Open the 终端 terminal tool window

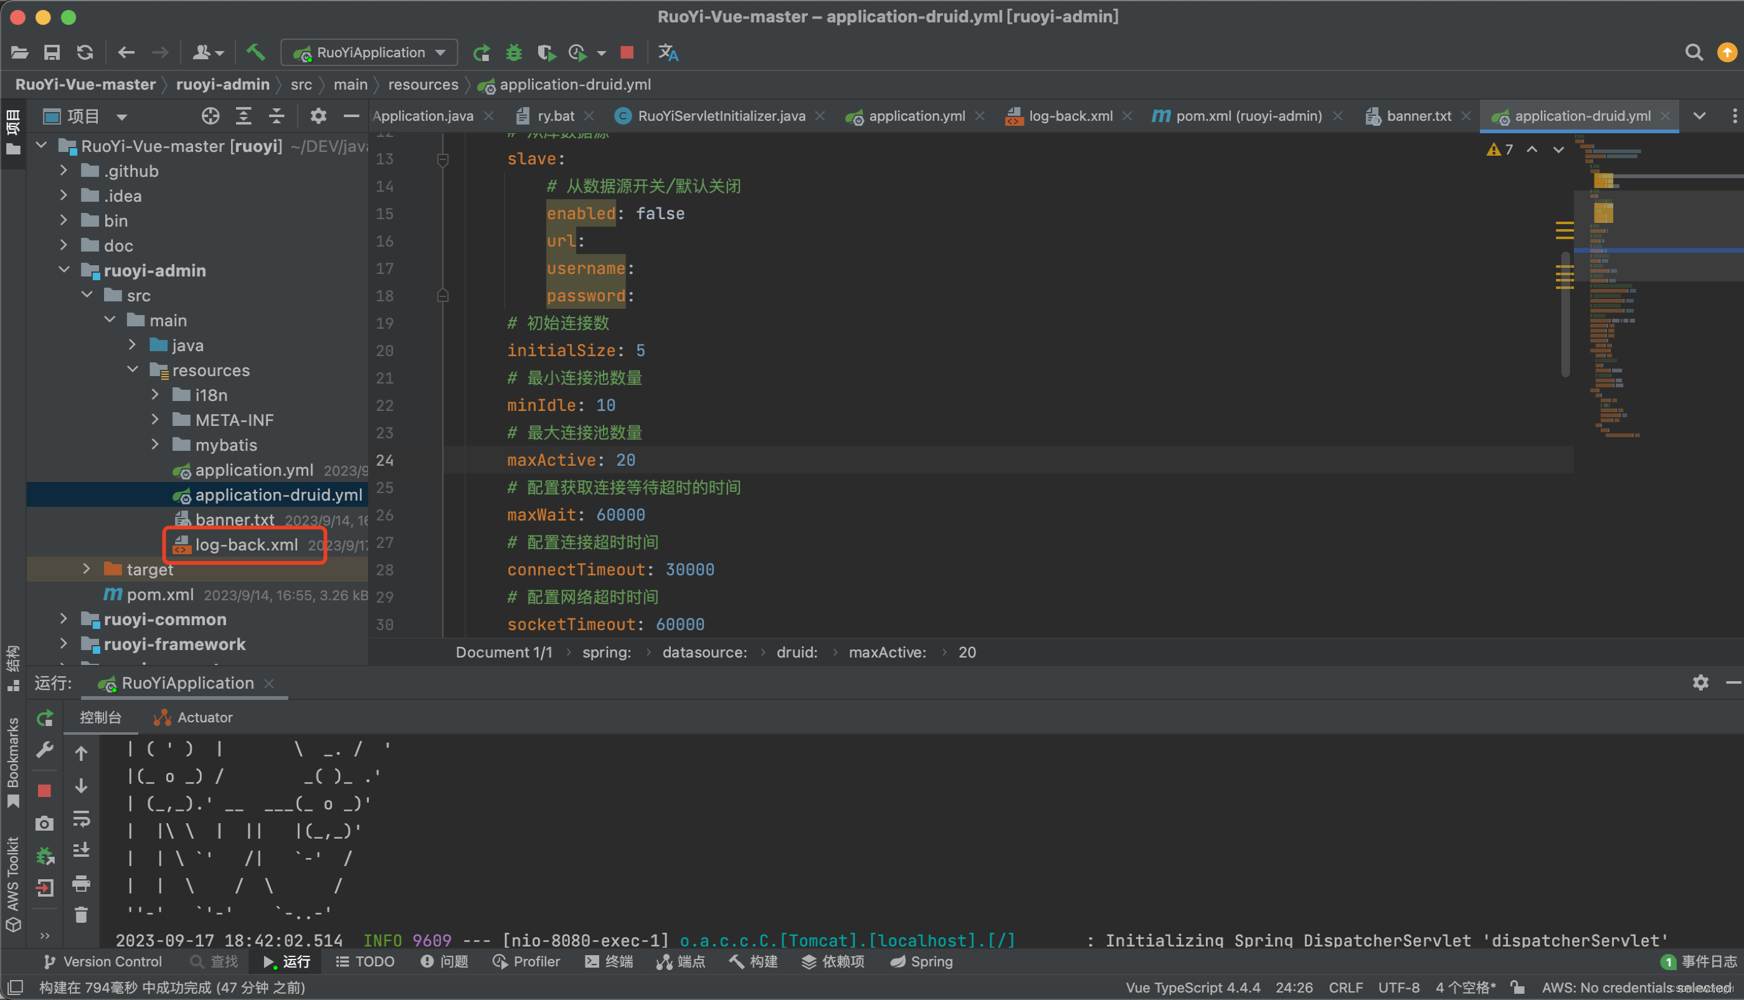coord(609,961)
